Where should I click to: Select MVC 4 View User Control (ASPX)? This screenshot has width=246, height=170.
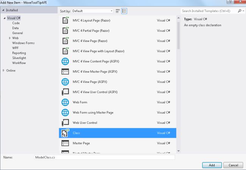click(117, 92)
